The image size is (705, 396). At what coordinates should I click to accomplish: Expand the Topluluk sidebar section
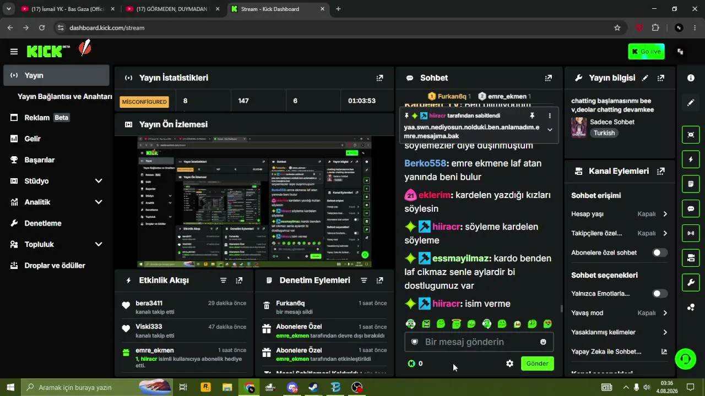99,244
